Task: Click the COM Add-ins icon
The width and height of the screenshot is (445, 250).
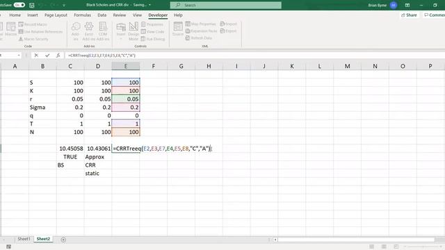Action: coord(103,31)
